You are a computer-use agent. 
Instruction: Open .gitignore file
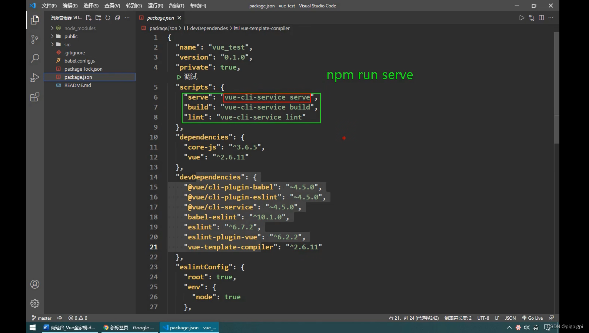(90, 53)
